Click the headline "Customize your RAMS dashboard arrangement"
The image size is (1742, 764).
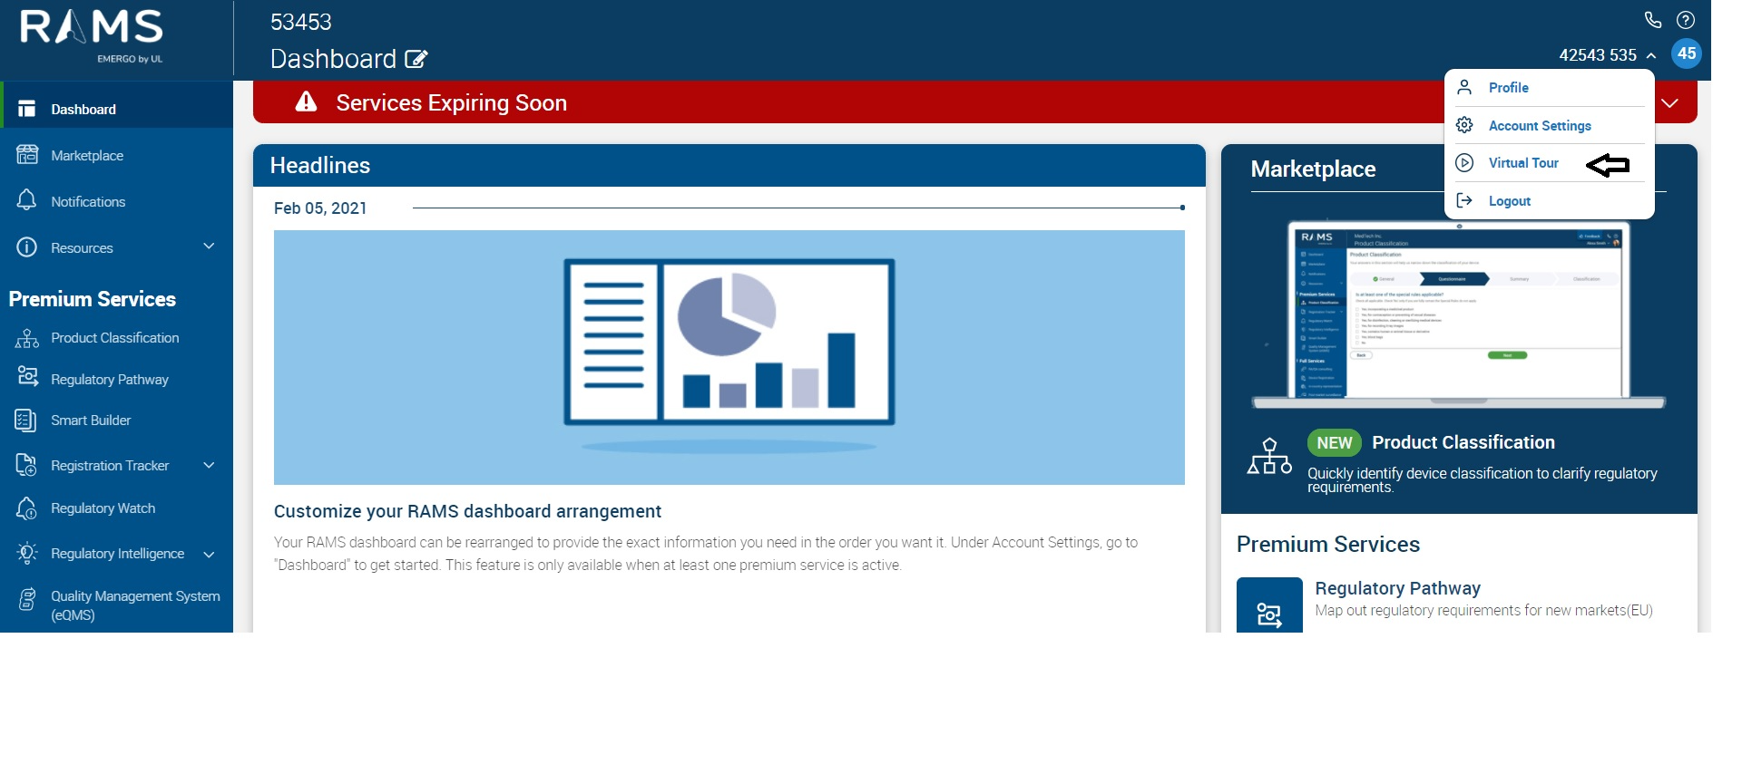(x=467, y=511)
